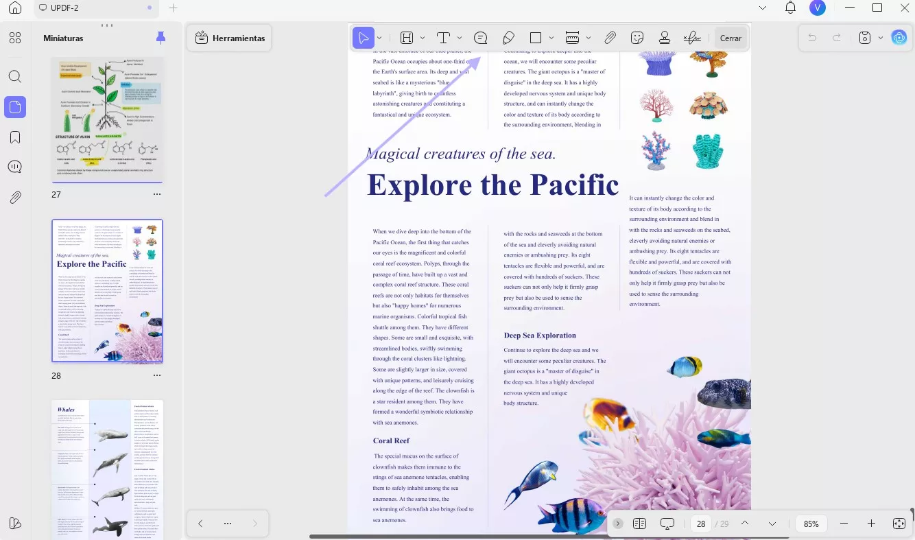The image size is (915, 540).
Task: Select the cursor selection tool
Action: point(364,38)
